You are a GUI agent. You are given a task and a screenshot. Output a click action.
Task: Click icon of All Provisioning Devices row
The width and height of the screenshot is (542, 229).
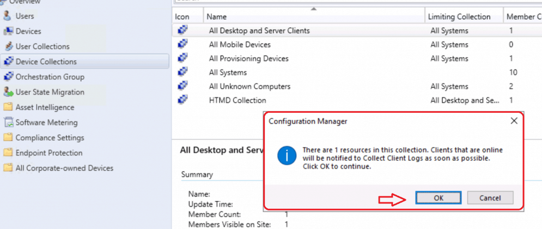[182, 58]
